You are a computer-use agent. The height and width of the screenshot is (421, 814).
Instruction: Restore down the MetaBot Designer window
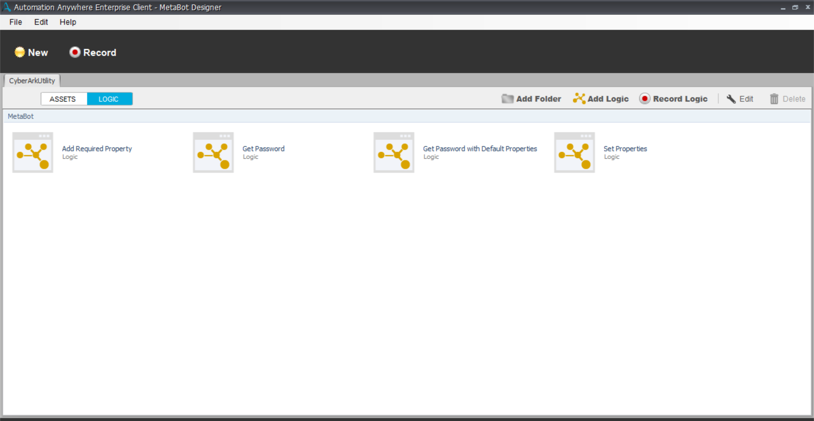pyautogui.click(x=795, y=7)
